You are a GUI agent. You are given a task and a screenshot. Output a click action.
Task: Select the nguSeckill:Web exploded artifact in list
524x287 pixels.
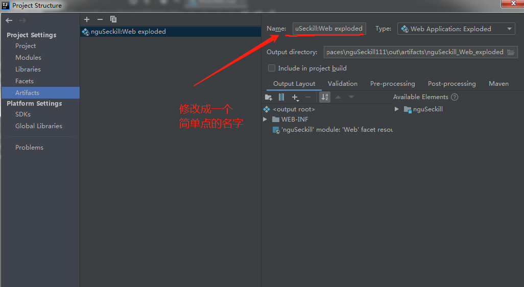coord(171,31)
